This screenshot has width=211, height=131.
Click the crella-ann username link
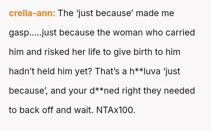pyautogui.click(x=32, y=13)
